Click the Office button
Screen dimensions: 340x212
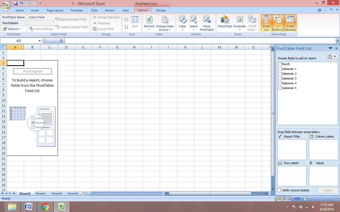[5, 5]
